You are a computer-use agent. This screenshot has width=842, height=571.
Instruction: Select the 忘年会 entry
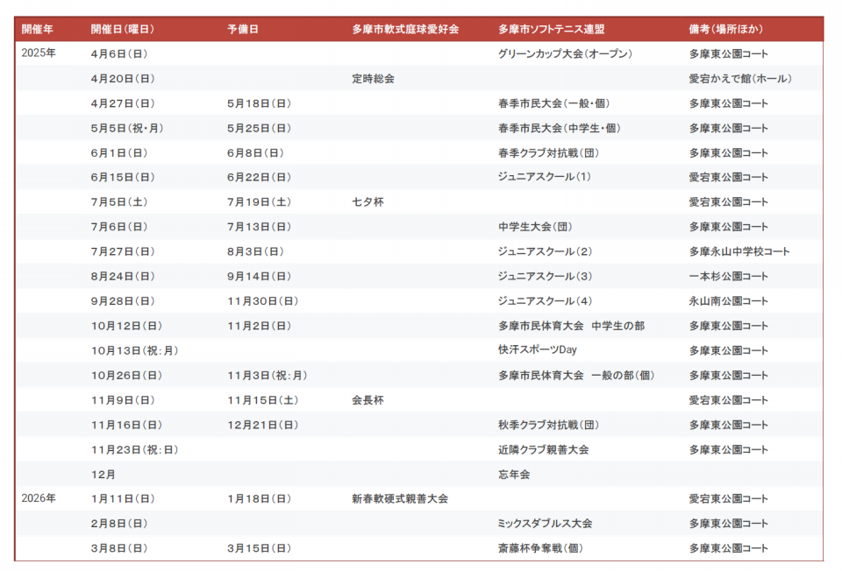point(514,475)
